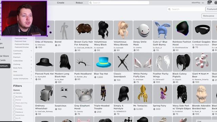Viewport: 217px width, 122px height.
Task: Open the Pierced Punk Hat image
Action: pyautogui.click(x=45, y=62)
